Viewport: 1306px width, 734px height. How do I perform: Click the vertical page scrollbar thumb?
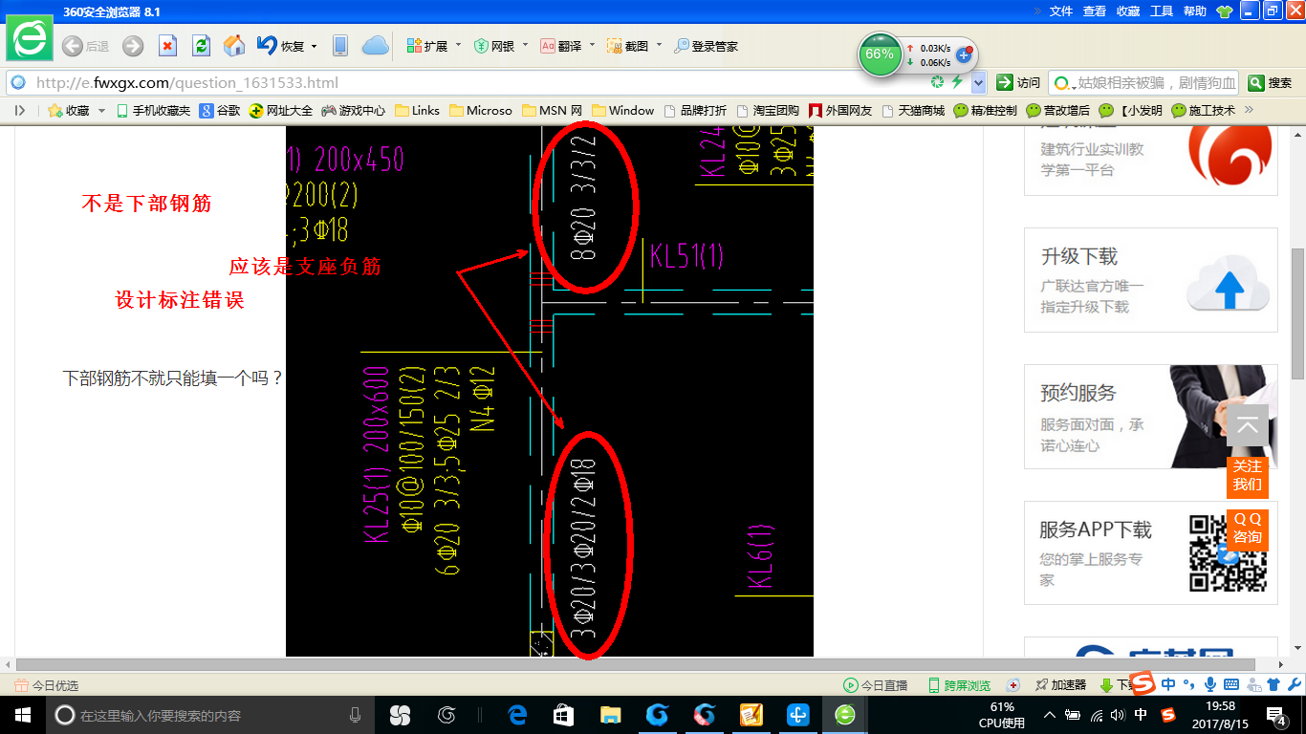point(1297,313)
